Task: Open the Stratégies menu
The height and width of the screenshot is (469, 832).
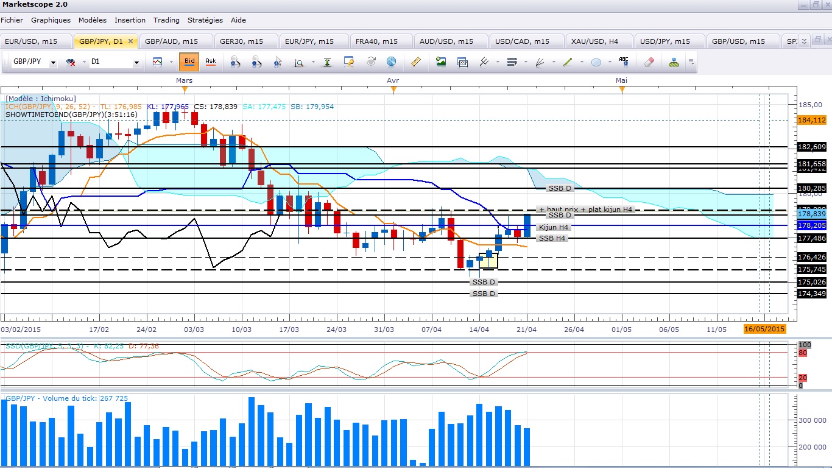Action: pyautogui.click(x=205, y=20)
